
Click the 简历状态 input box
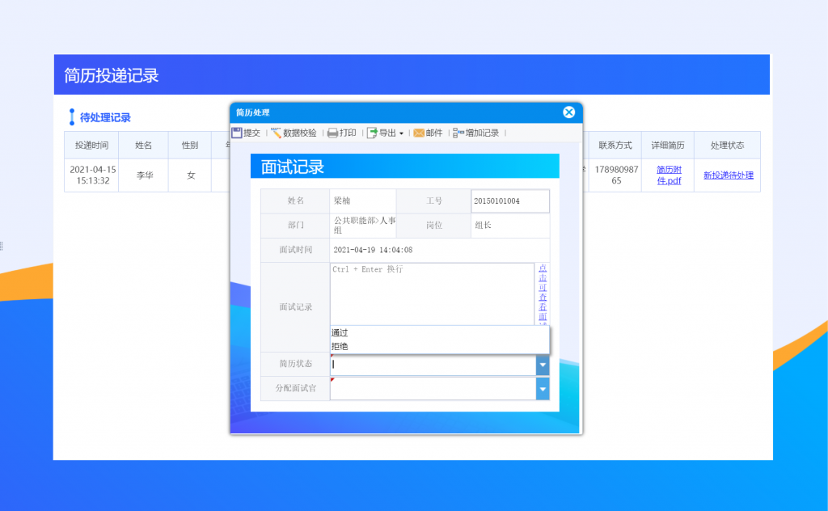(433, 365)
